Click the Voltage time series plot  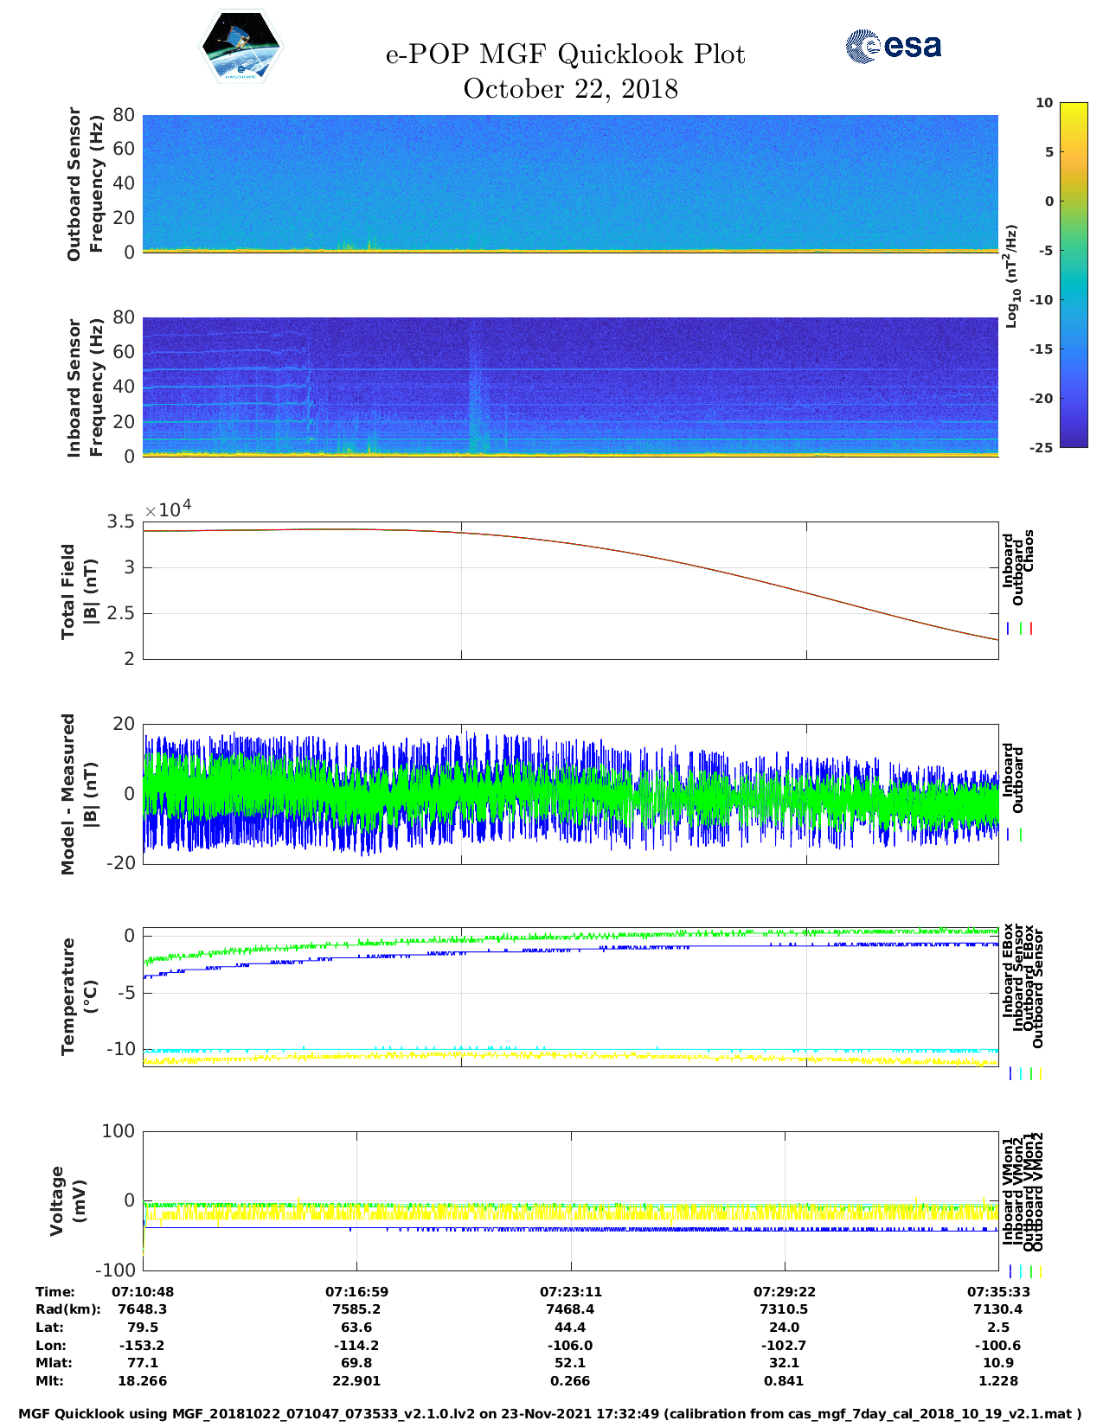[x=570, y=1200]
